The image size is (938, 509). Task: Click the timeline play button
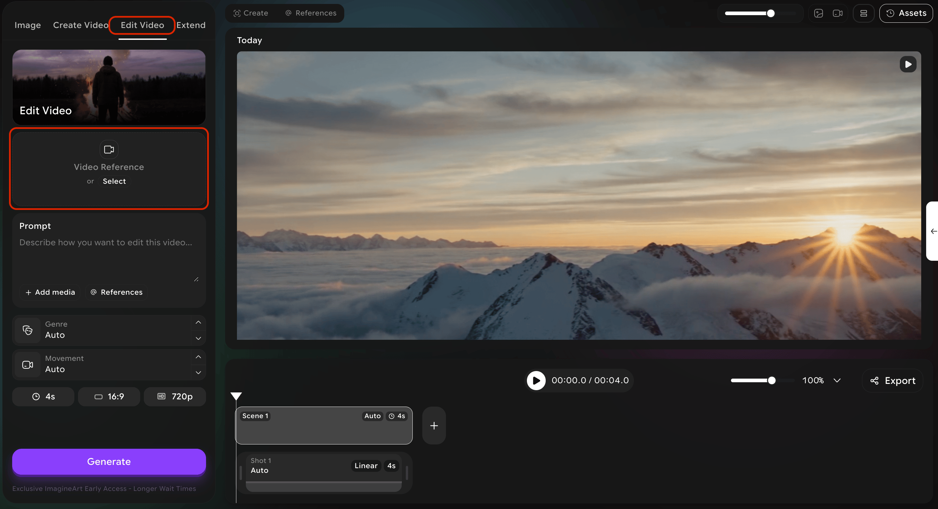[536, 381]
